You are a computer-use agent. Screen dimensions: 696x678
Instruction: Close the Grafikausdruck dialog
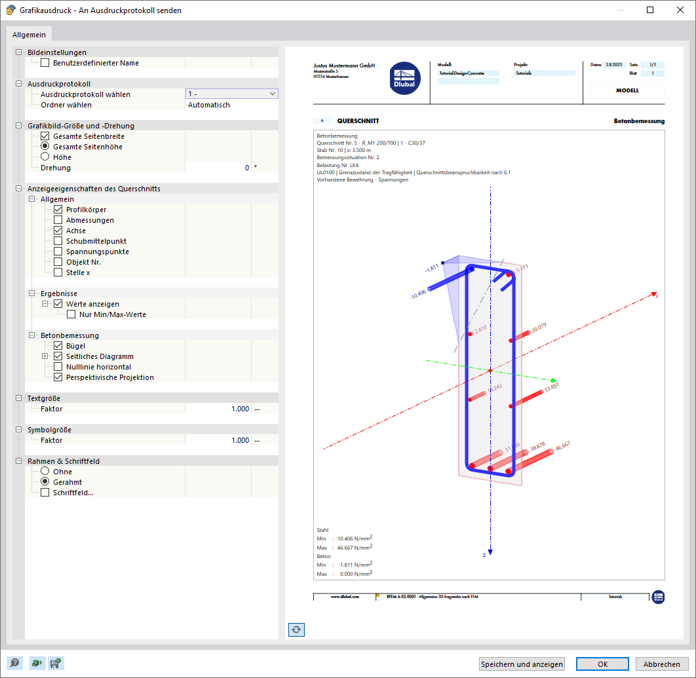pyautogui.click(x=680, y=10)
